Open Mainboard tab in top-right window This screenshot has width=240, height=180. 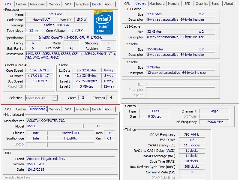[157, 4]
